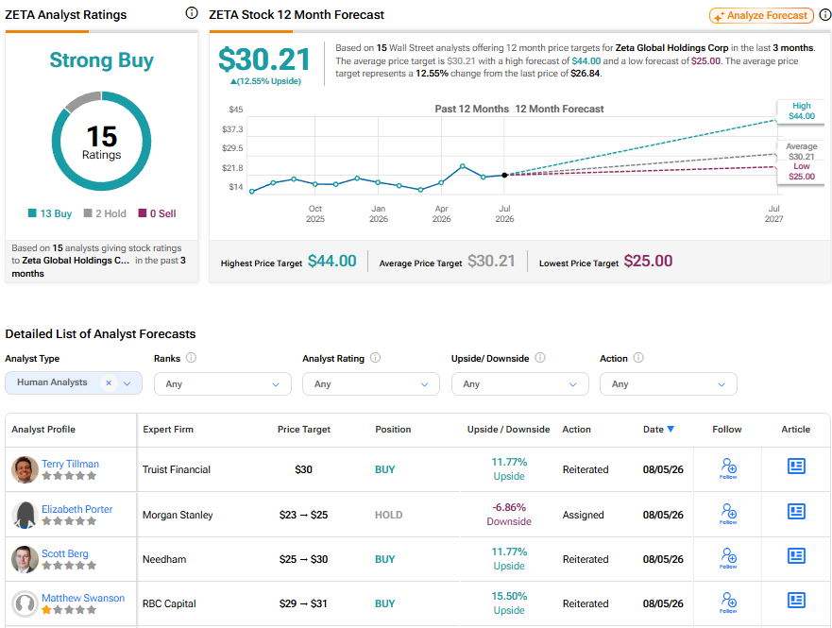Follow analyst Terry Tillman

728,468
